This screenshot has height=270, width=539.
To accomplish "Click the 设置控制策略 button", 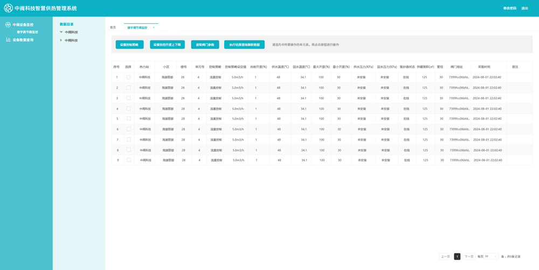I will [129, 45].
